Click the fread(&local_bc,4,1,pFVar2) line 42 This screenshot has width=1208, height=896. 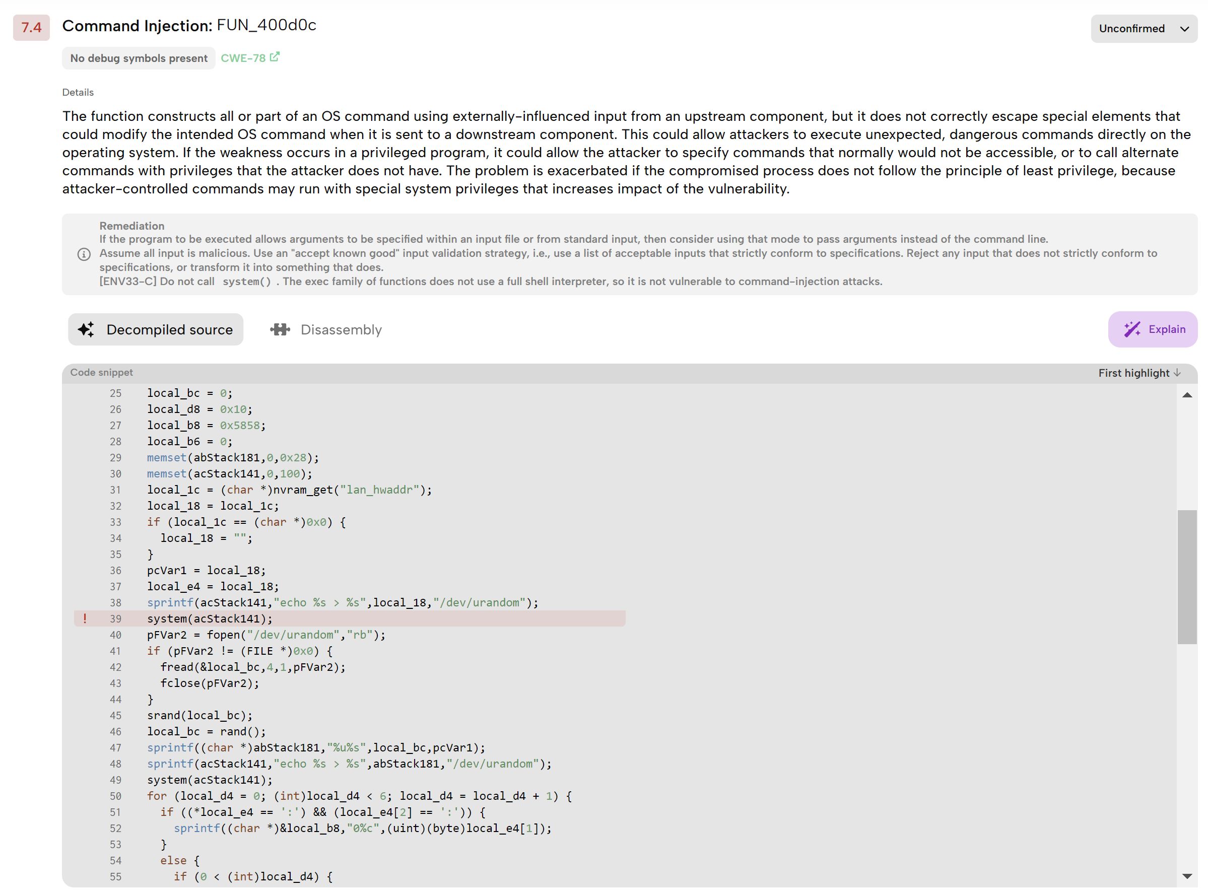(253, 667)
